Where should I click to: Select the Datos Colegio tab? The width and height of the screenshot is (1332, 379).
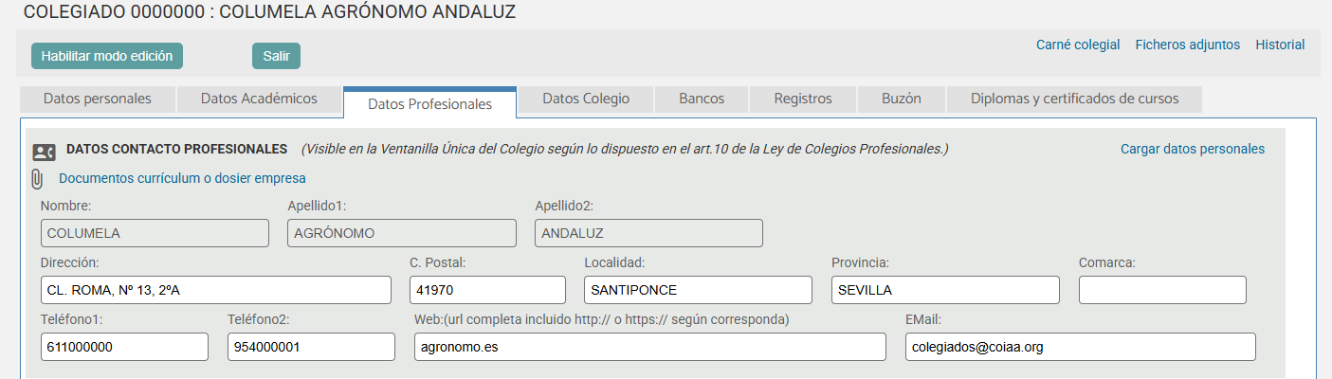585,99
